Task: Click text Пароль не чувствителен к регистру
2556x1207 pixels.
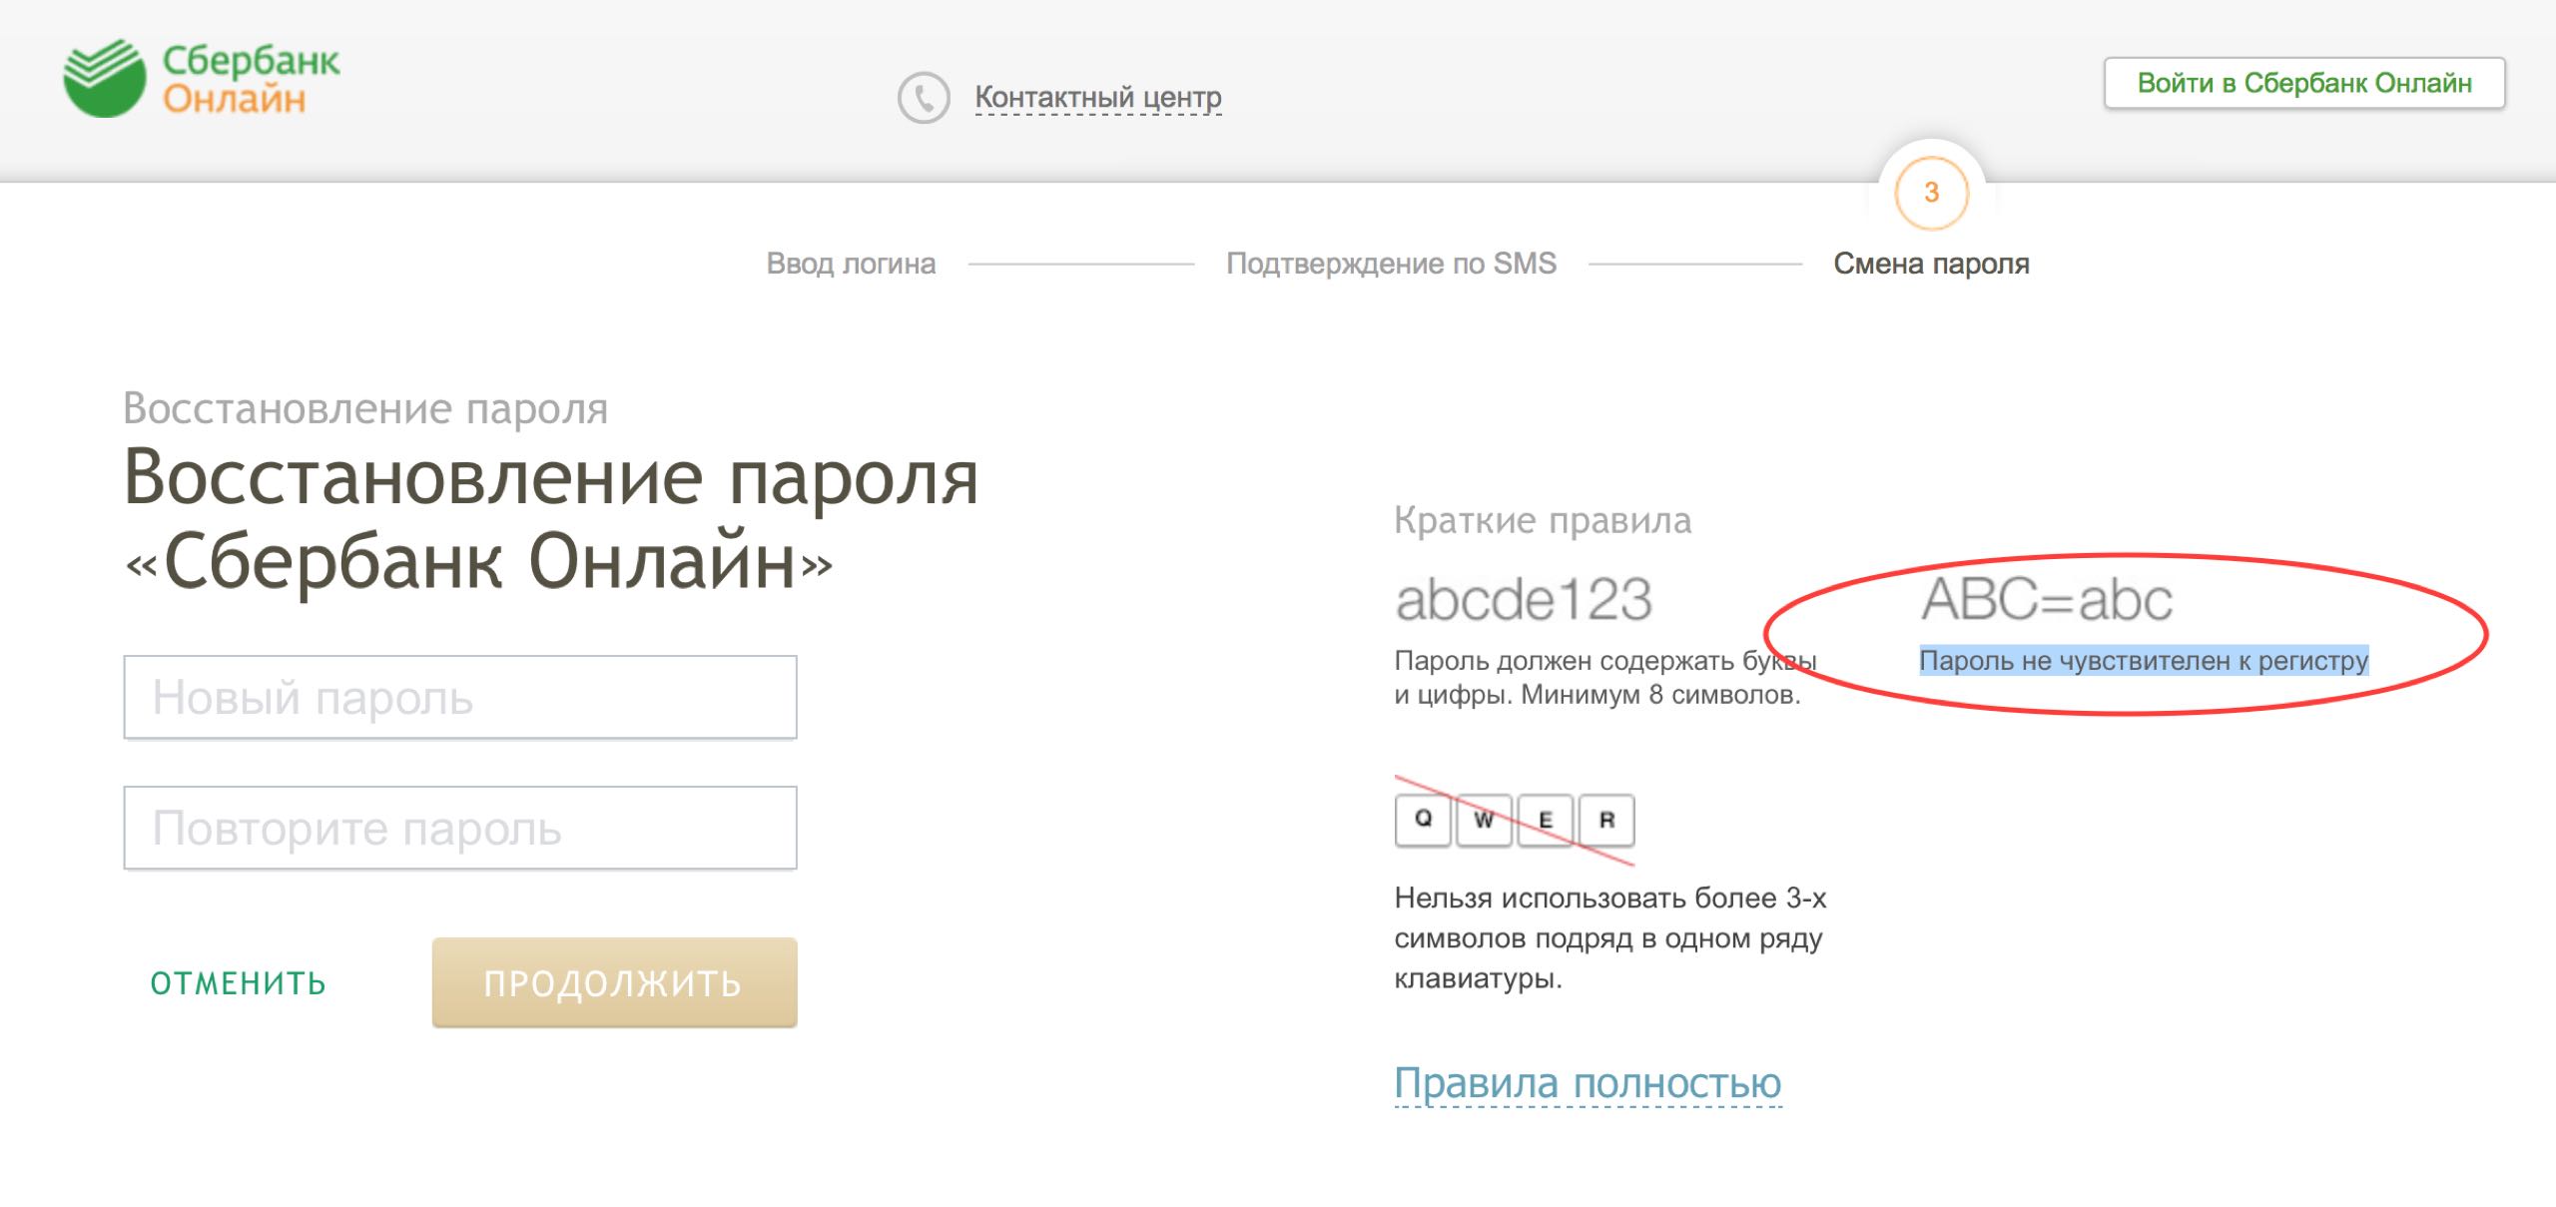Action: pos(2144,661)
